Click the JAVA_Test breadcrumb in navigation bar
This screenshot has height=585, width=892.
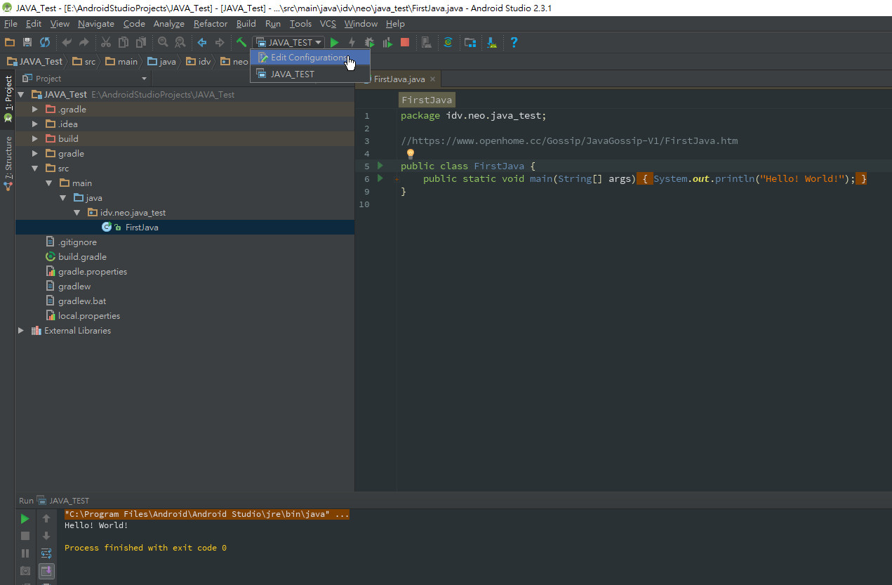(x=35, y=62)
